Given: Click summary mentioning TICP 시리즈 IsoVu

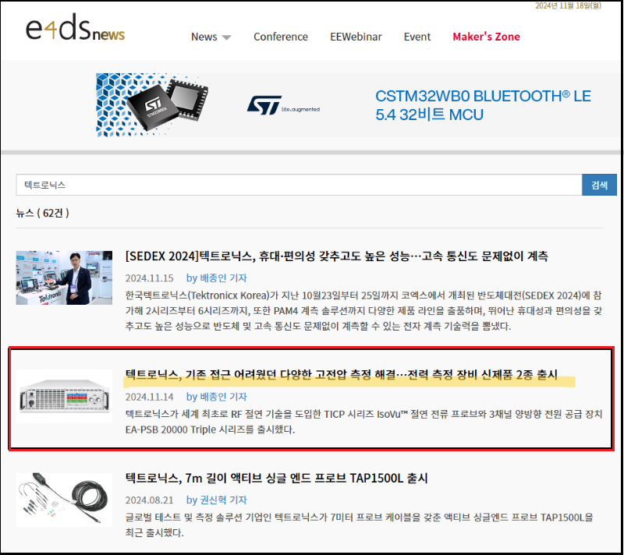Looking at the screenshot, I should click(x=363, y=422).
